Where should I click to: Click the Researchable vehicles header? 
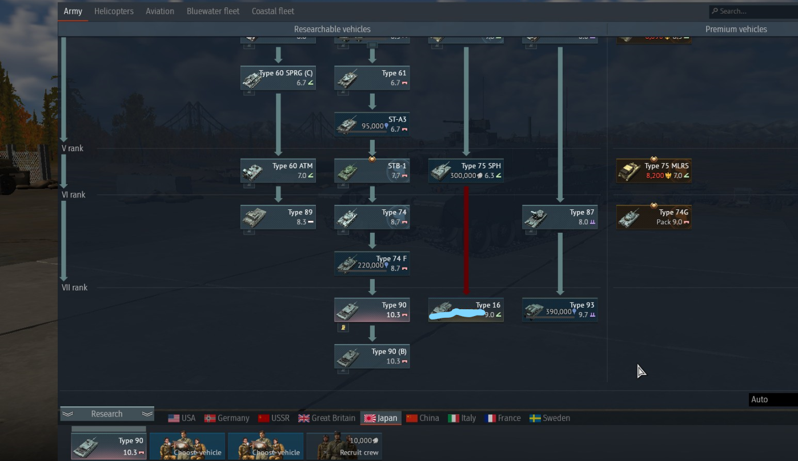coord(332,29)
